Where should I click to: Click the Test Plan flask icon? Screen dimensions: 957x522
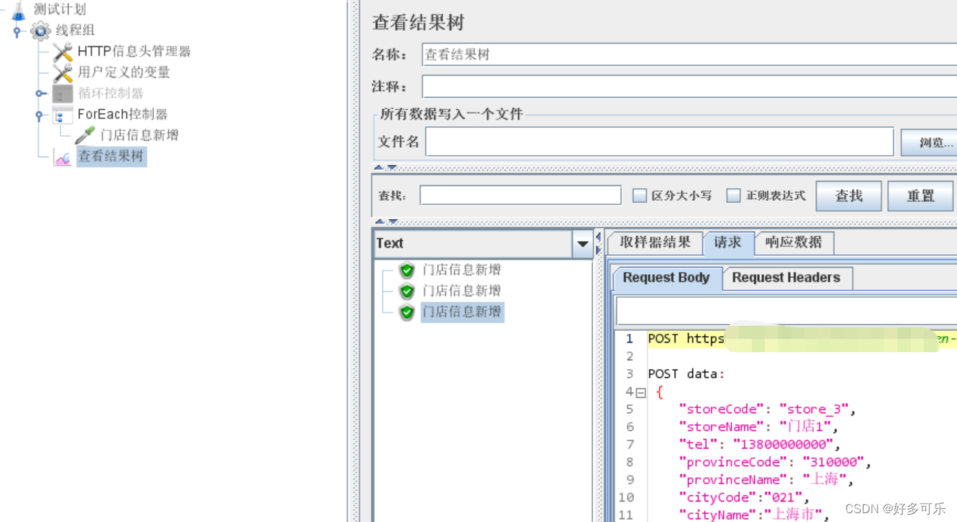(18, 9)
